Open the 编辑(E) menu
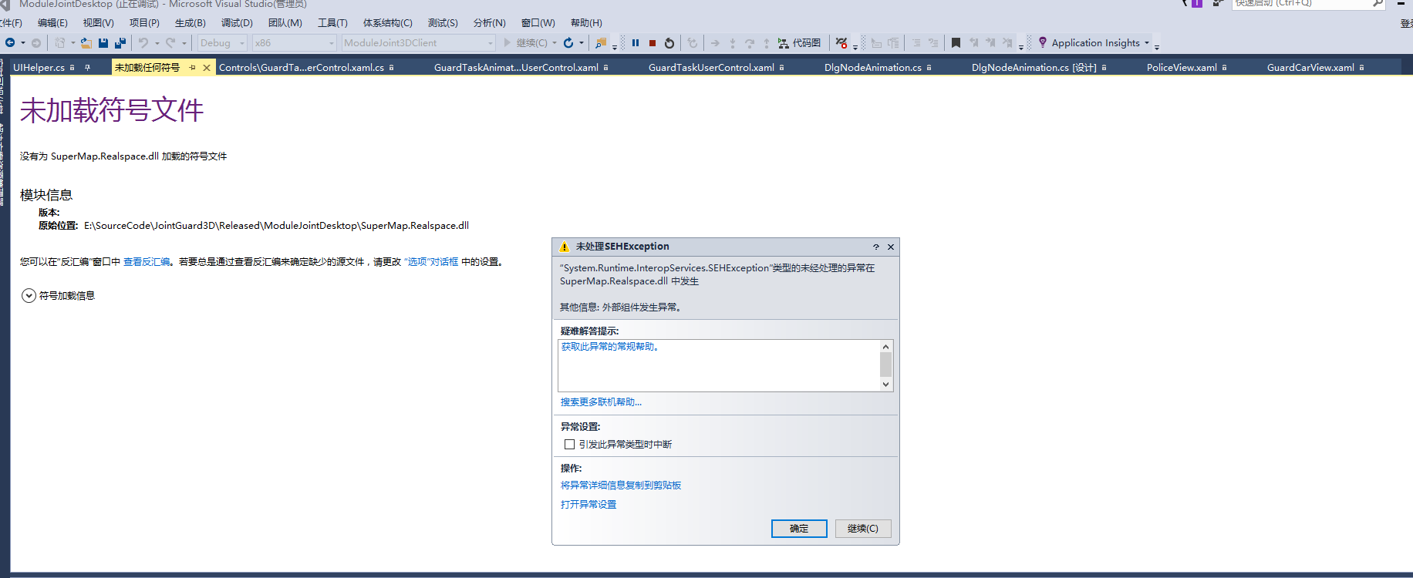The image size is (1413, 578). tap(52, 23)
